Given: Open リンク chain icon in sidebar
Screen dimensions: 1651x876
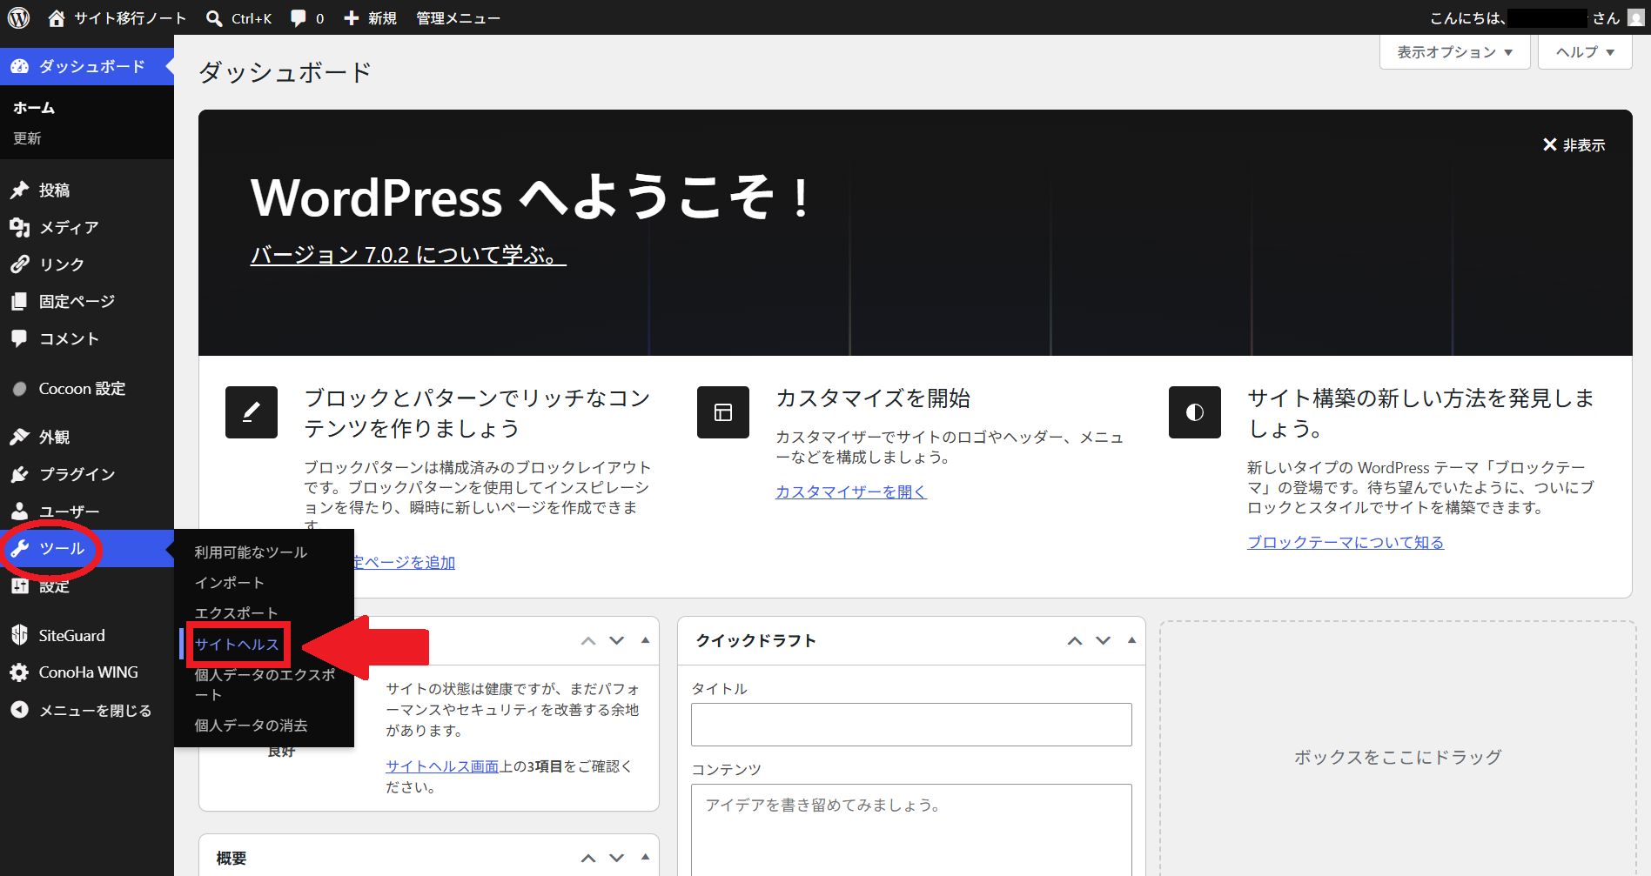Looking at the screenshot, I should tap(19, 264).
